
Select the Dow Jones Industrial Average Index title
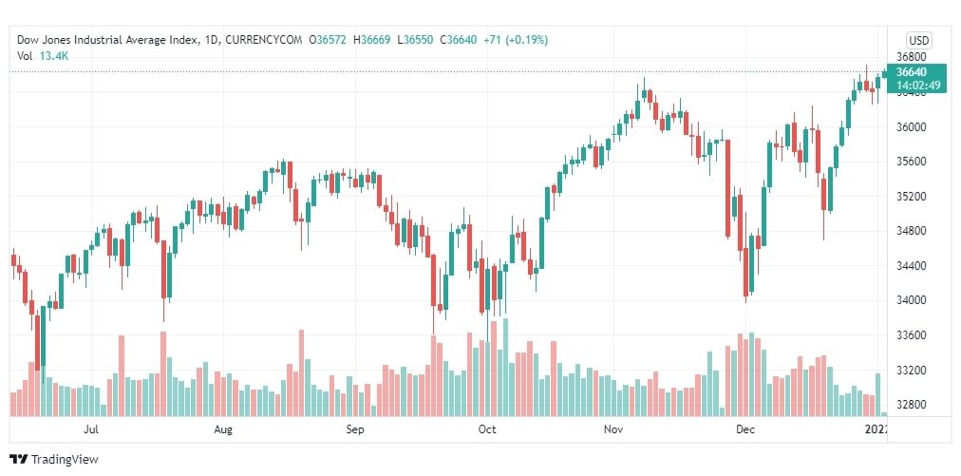point(107,40)
